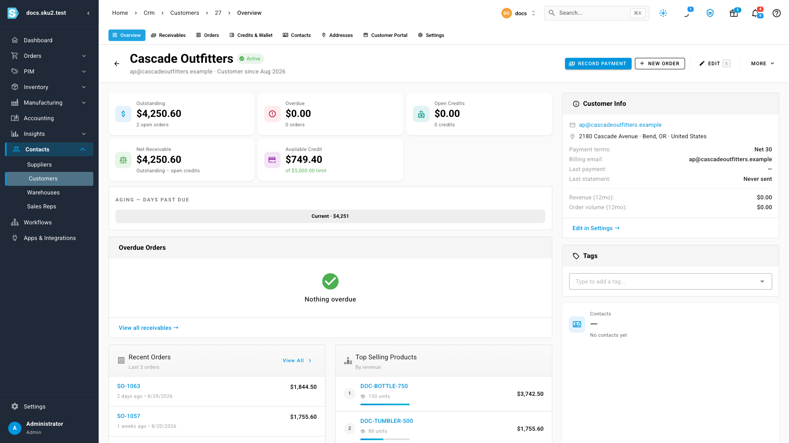Switch to the Customer Portal tab

tap(385, 35)
